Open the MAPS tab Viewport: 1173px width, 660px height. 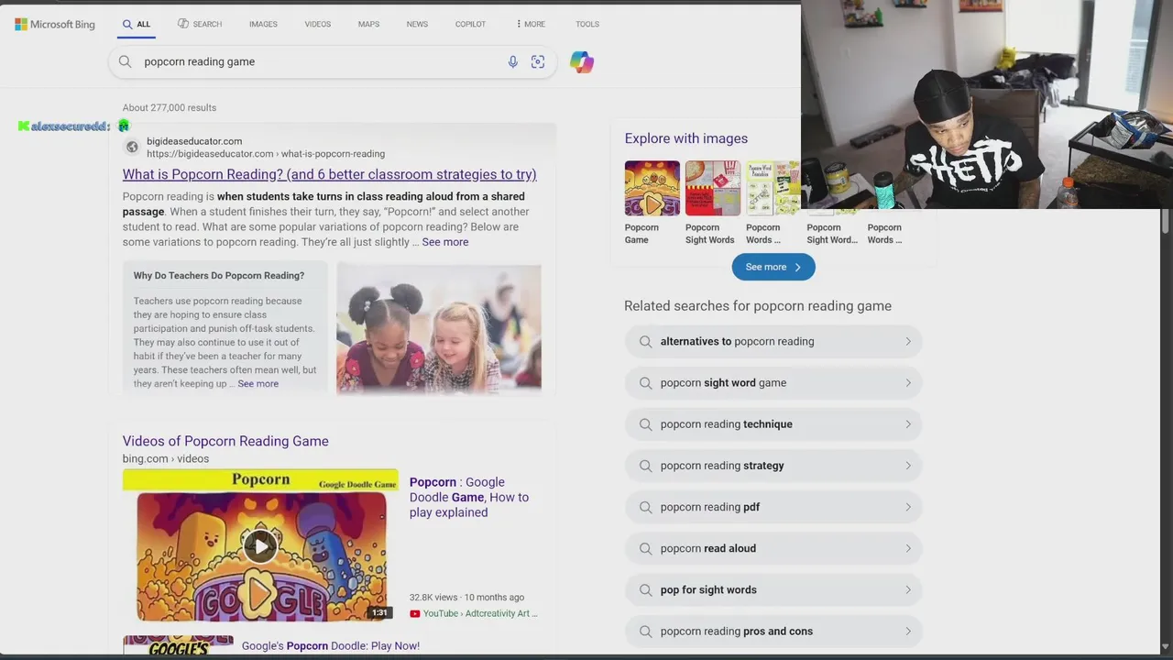coord(368,24)
